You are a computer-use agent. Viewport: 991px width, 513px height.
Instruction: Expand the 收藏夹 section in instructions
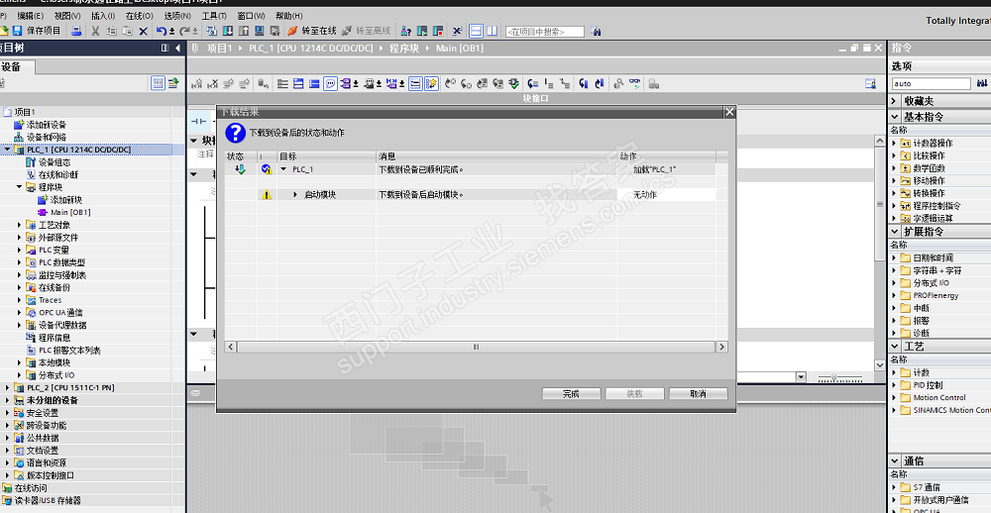tap(894, 101)
